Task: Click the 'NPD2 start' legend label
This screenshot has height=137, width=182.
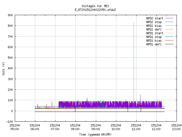Action: coord(155,18)
